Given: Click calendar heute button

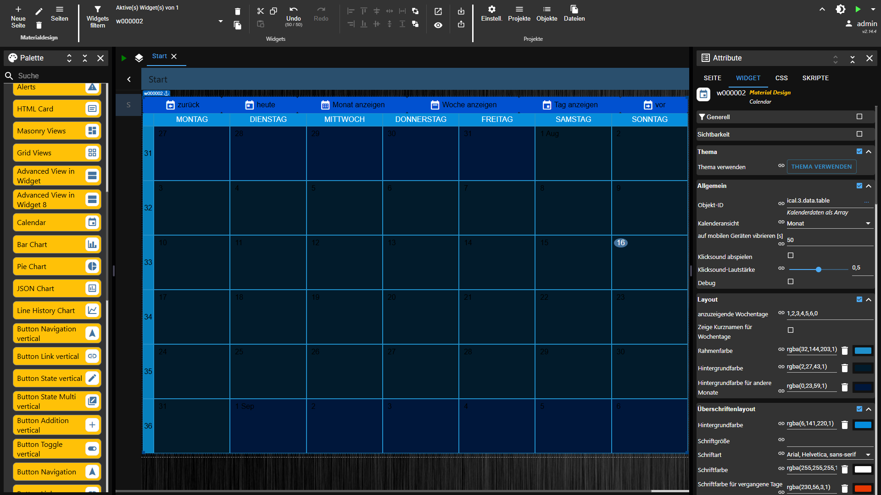Looking at the screenshot, I should (x=260, y=105).
